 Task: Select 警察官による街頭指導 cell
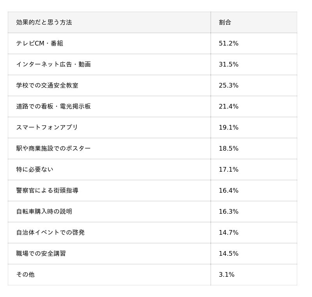109,190
